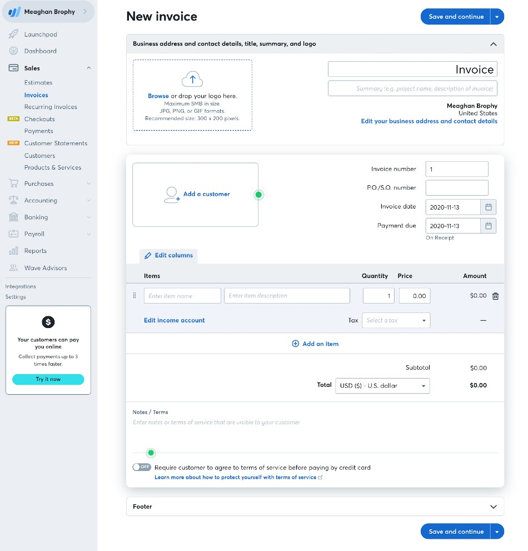Click the Reports bar chart icon

coord(13,251)
